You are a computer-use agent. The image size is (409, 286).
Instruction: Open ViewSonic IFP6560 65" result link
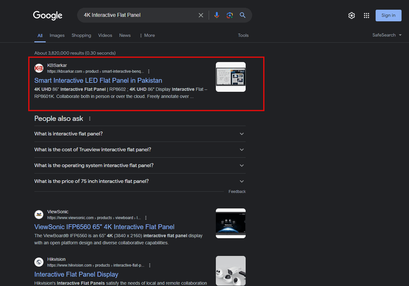tap(104, 227)
